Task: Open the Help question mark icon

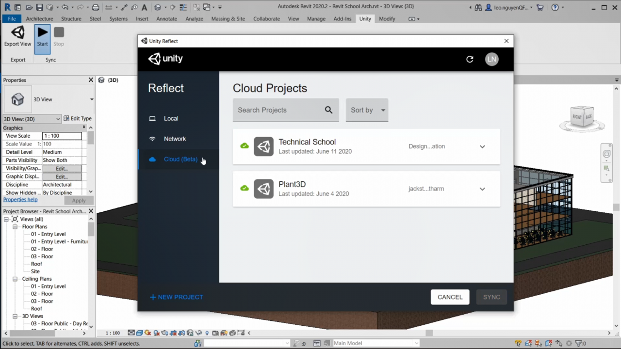Action: (555, 7)
